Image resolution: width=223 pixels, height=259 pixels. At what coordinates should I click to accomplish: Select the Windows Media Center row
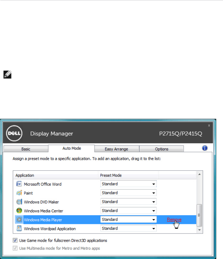[x=105, y=211]
